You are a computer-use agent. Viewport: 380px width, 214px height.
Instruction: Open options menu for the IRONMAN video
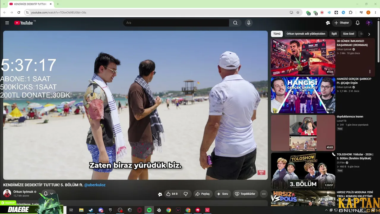point(370,72)
